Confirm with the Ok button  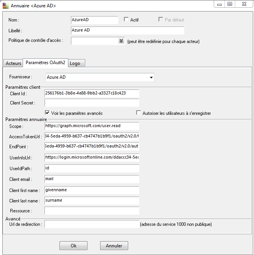point(73,245)
